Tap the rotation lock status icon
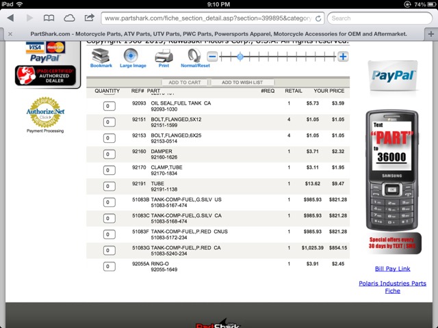This screenshot has height=328, width=438. (x=408, y=5)
